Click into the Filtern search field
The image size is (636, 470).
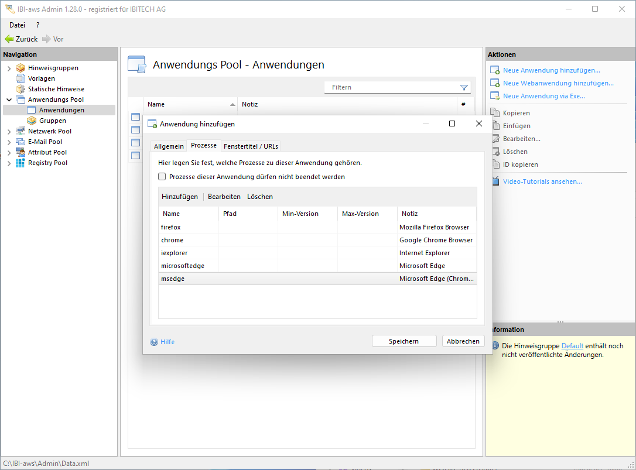coord(392,87)
